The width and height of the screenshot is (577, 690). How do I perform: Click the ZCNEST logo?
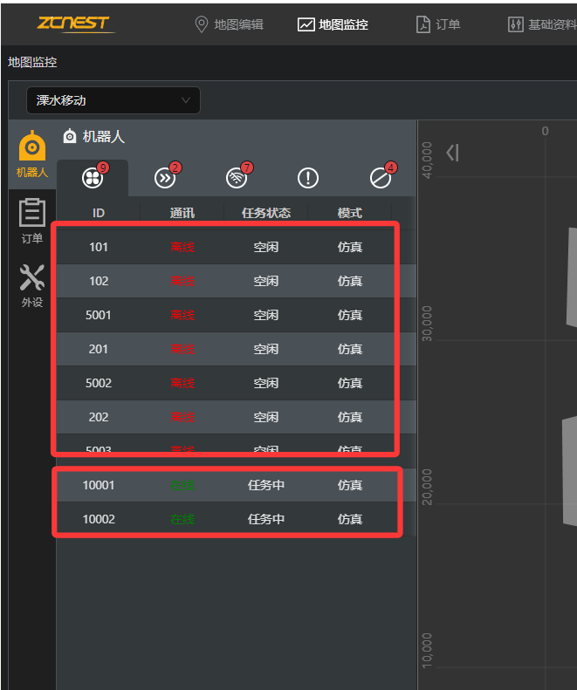click(75, 24)
